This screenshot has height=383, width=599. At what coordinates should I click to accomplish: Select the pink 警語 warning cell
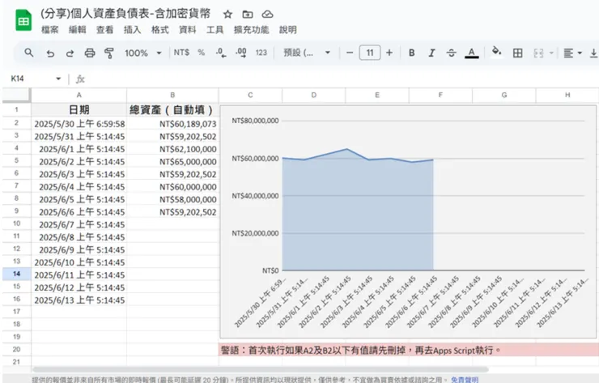pos(409,350)
